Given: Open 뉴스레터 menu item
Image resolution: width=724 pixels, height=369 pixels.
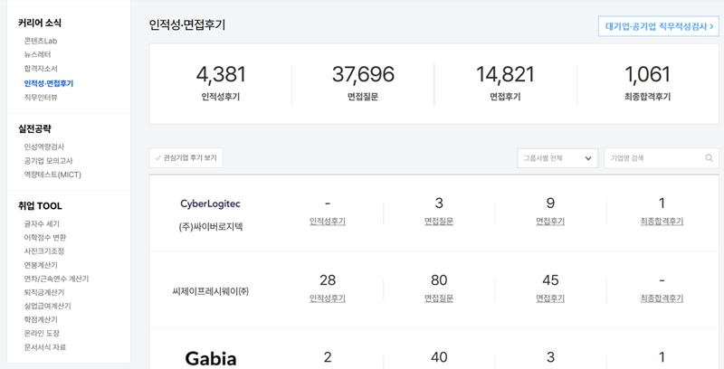Looking at the screenshot, I should (37, 55).
